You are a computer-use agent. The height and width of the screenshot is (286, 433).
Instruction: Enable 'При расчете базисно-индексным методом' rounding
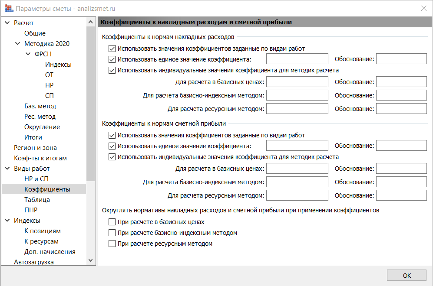click(x=112, y=233)
